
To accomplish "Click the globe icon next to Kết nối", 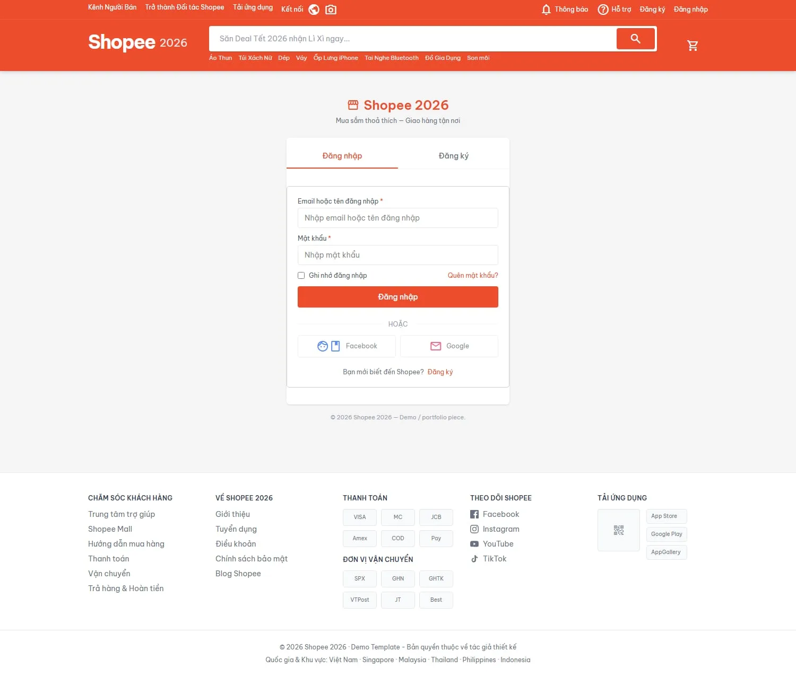I will [x=314, y=10].
